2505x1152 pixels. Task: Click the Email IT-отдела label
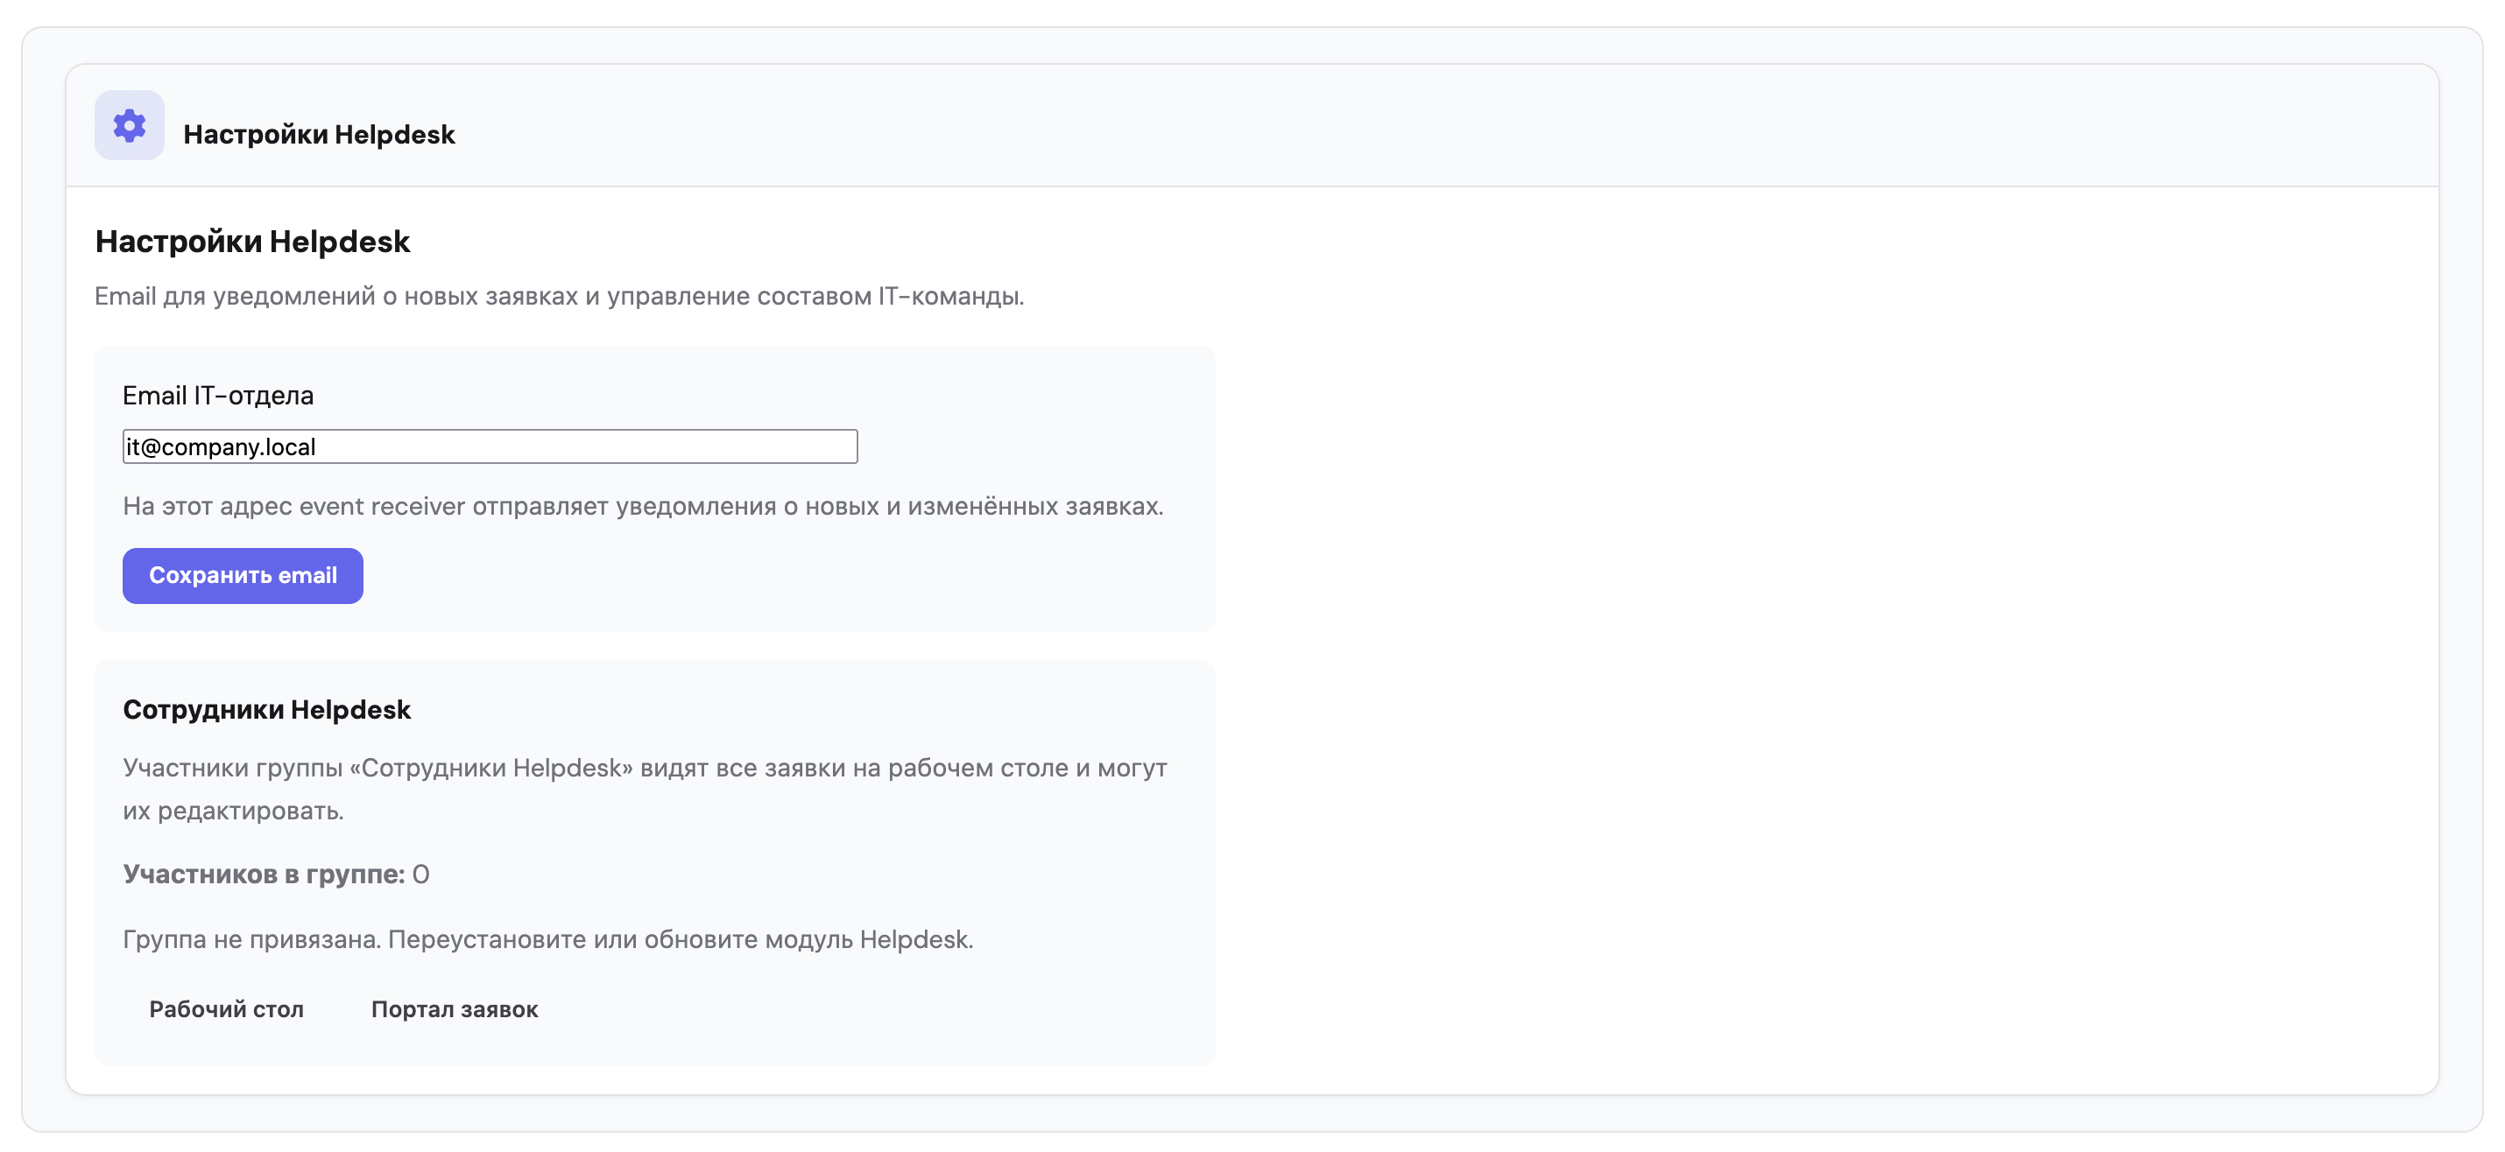pos(218,396)
